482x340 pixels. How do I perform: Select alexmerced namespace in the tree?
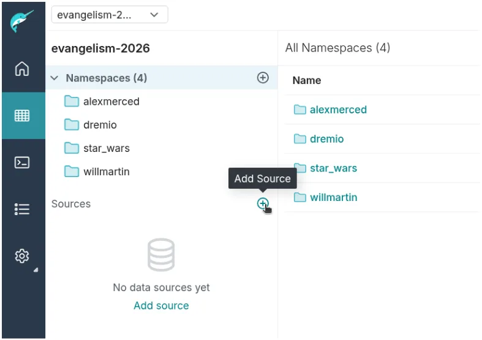pyautogui.click(x=111, y=102)
